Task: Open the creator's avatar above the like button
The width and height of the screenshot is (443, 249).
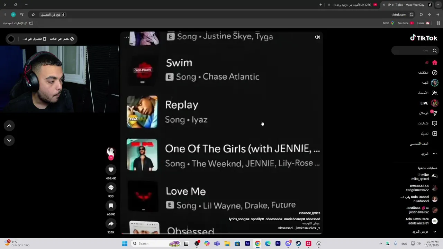Action: [111, 151]
